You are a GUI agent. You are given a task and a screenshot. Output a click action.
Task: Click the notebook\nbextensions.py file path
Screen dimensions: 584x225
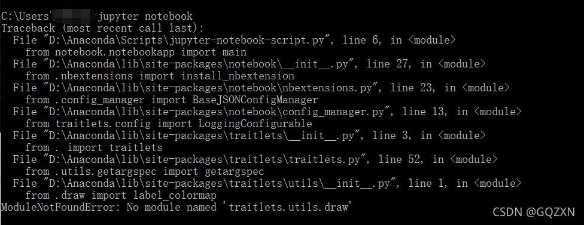tap(210, 88)
